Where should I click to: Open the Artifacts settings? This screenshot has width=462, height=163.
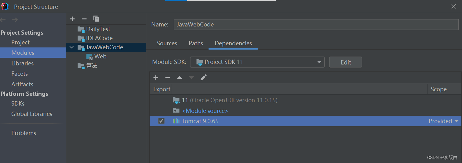pyautogui.click(x=22, y=84)
